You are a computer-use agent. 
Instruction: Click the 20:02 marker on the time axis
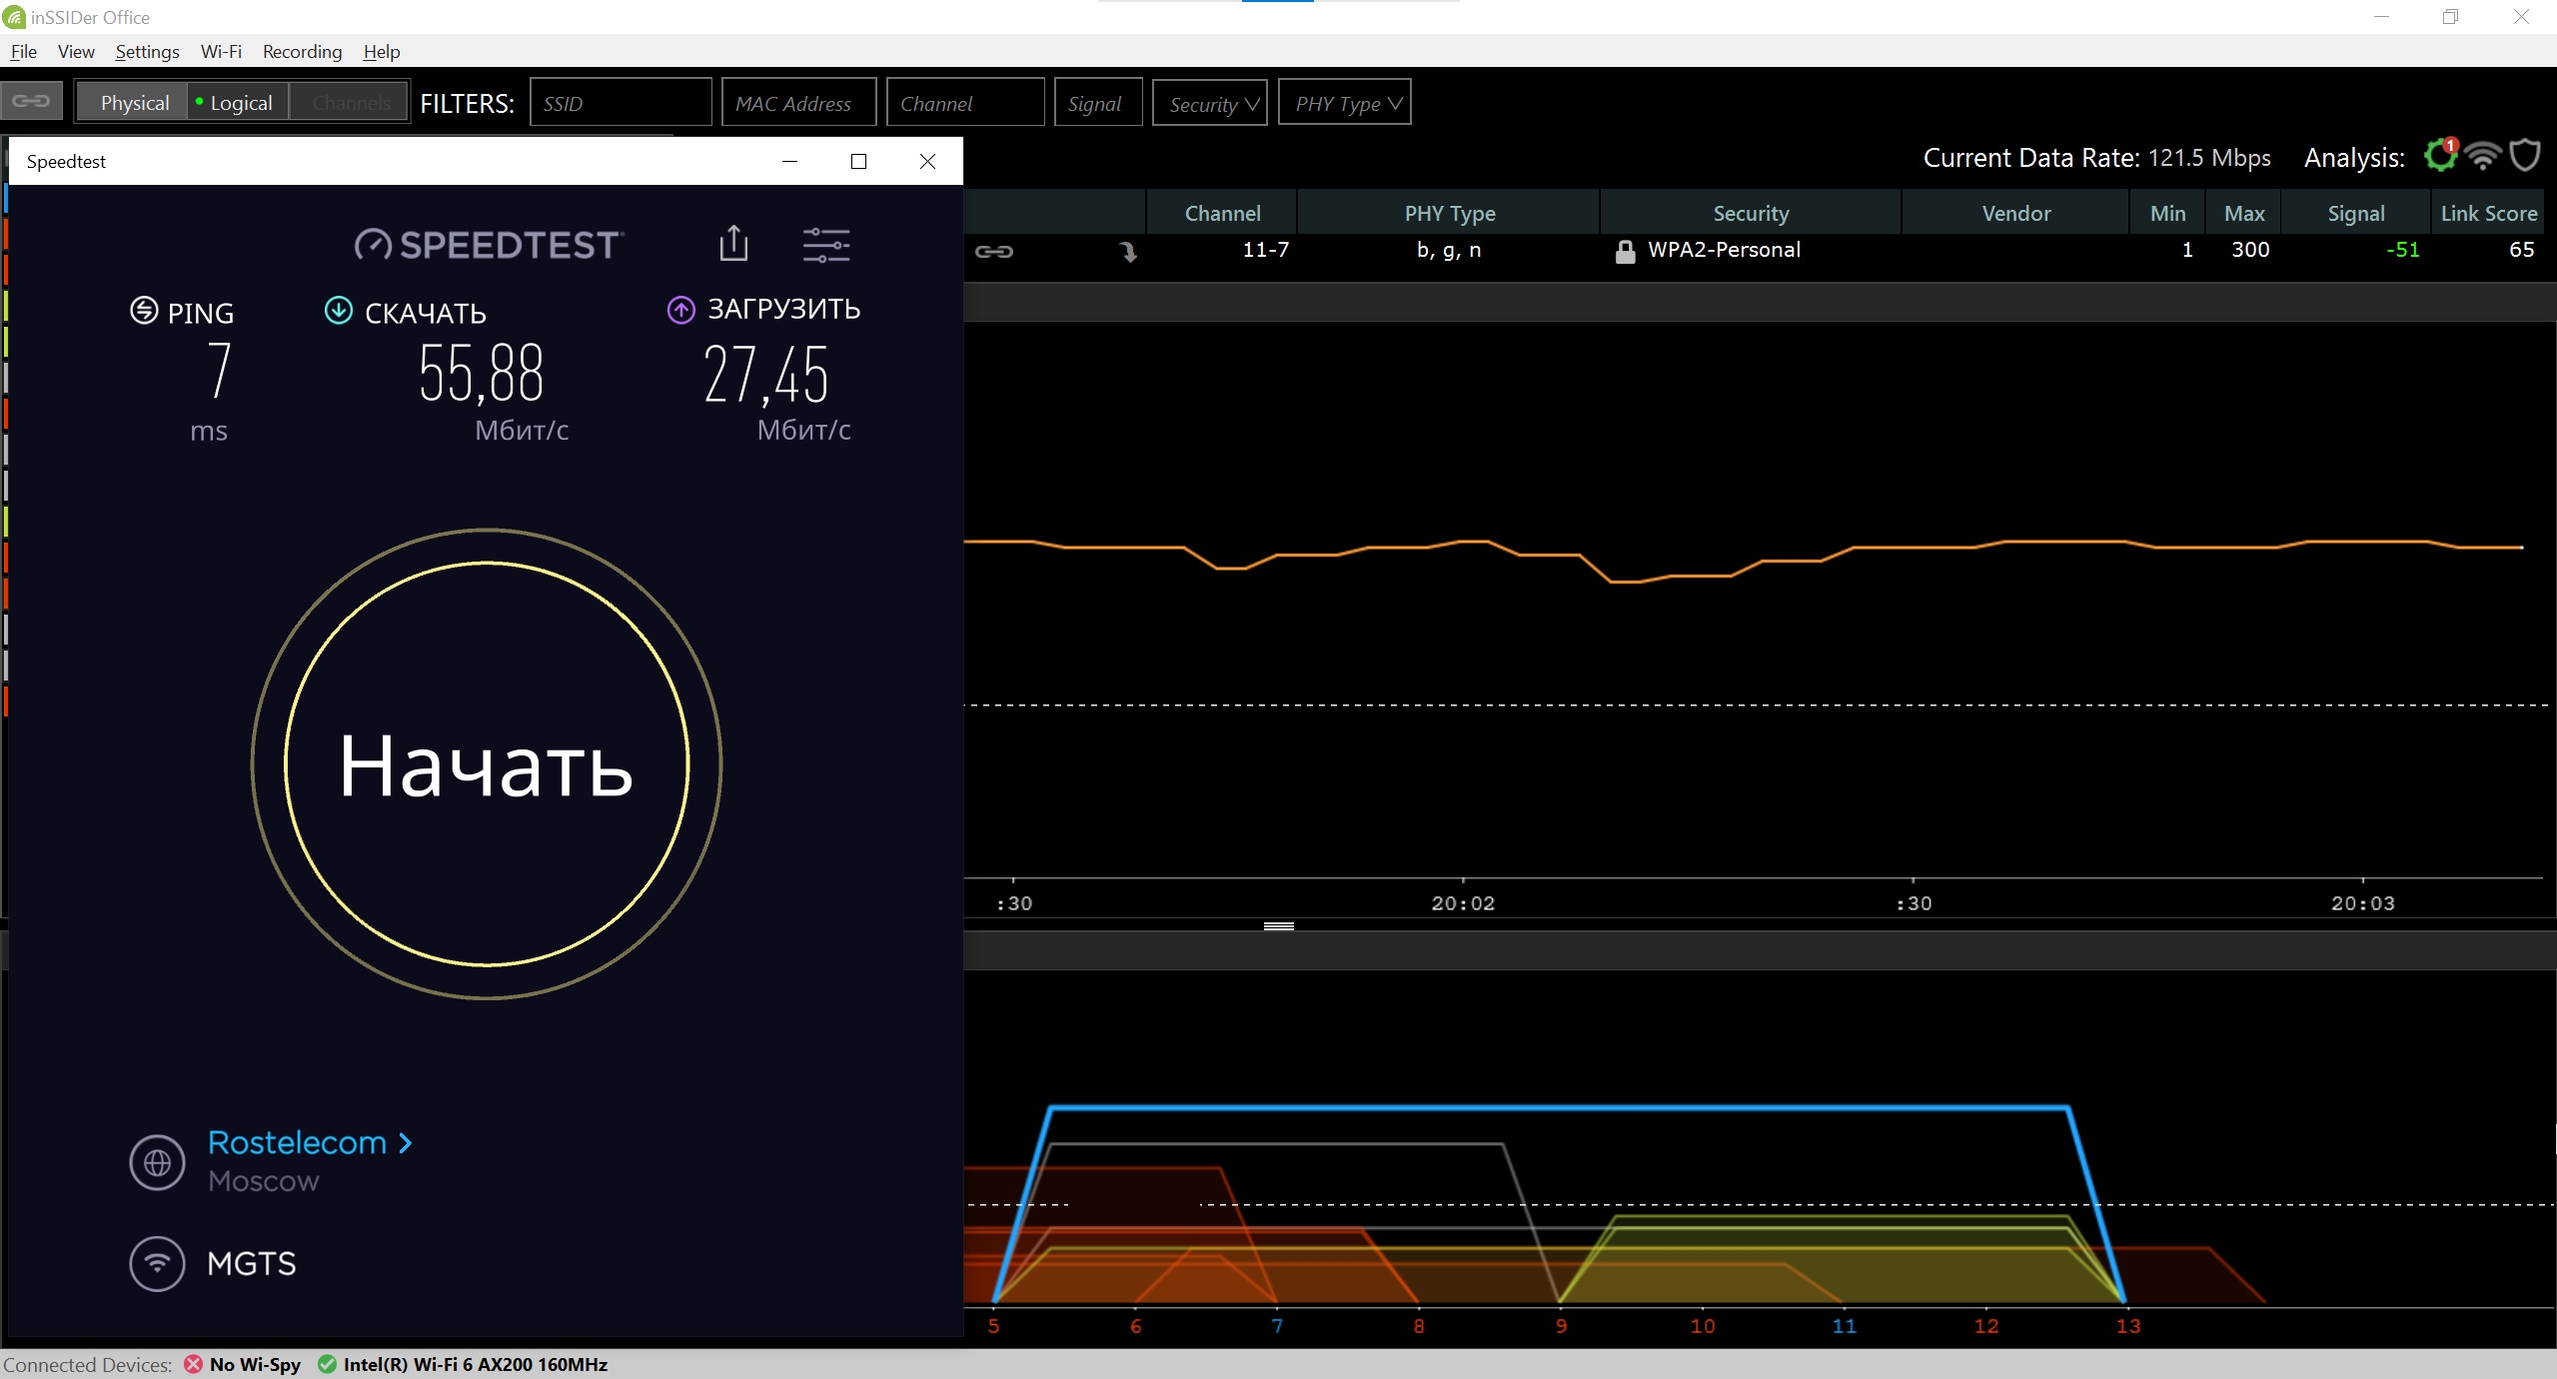pyautogui.click(x=1463, y=903)
